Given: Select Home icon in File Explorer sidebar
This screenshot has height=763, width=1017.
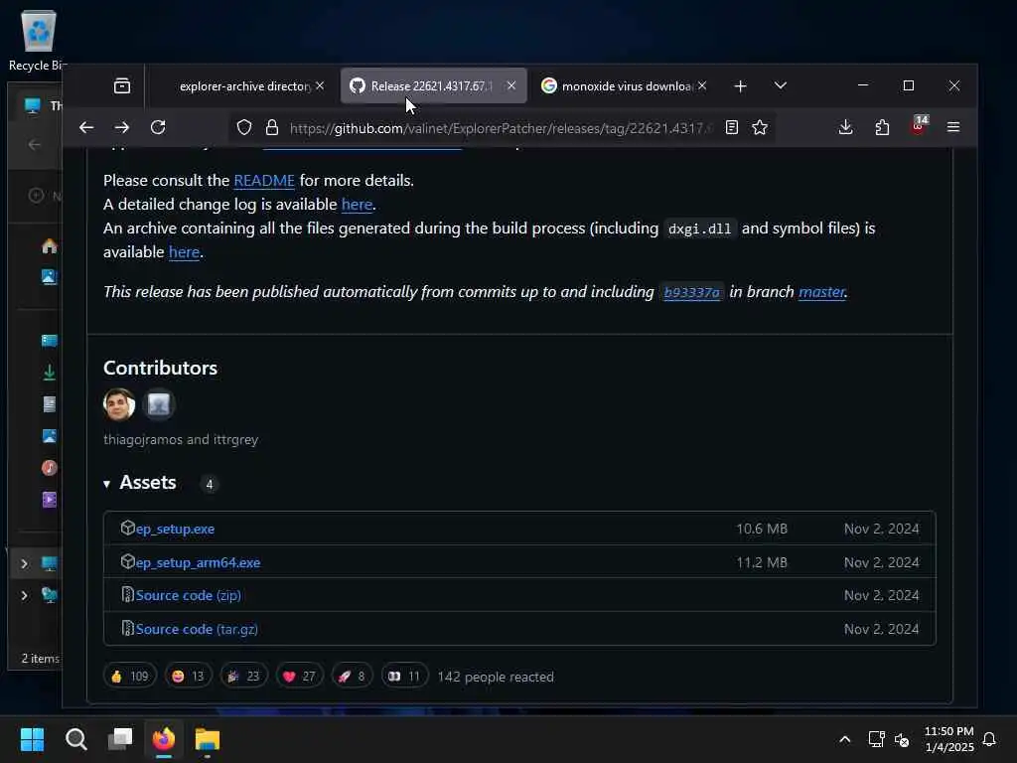Looking at the screenshot, I should pyautogui.click(x=50, y=246).
